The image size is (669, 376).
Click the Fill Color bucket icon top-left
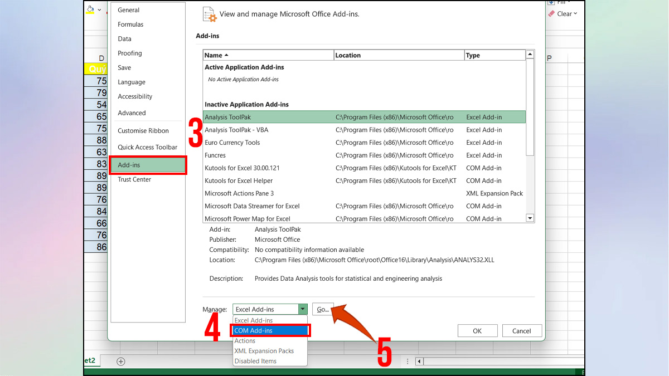90,9
